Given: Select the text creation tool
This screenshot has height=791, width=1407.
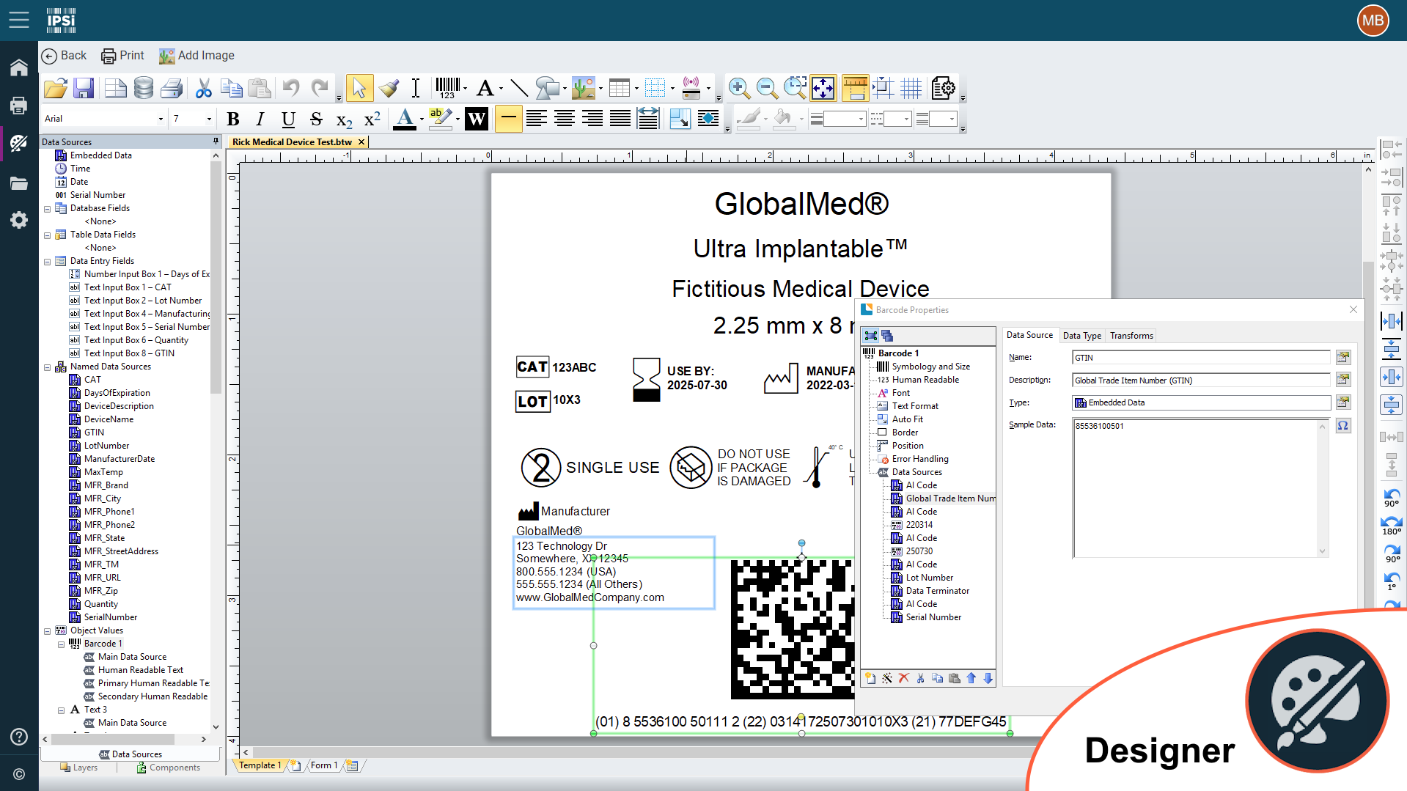Looking at the screenshot, I should coord(485,89).
